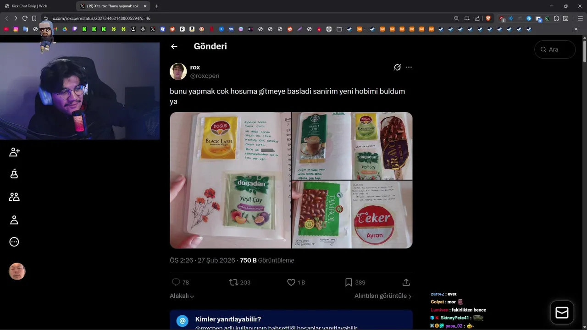Go back using the post header arrow
This screenshot has height=330, width=587.
click(x=174, y=46)
